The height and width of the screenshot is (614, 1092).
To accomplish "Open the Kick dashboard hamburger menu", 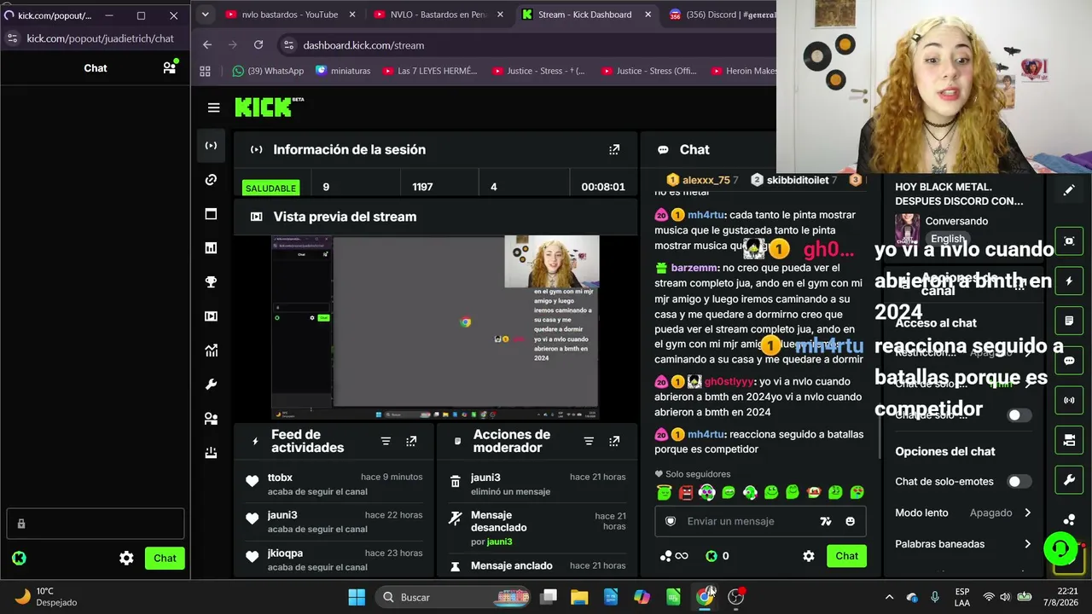I will [x=213, y=107].
